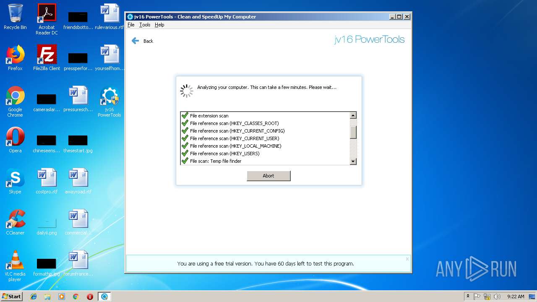Open the volume tray icon
Image resolution: width=537 pixels, height=302 pixels.
[497, 297]
